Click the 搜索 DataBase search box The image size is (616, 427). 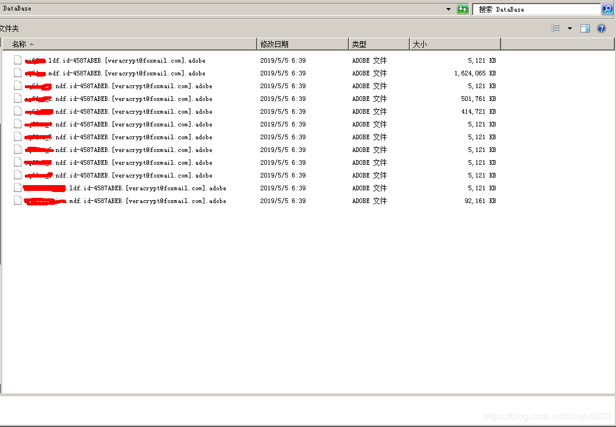536,9
